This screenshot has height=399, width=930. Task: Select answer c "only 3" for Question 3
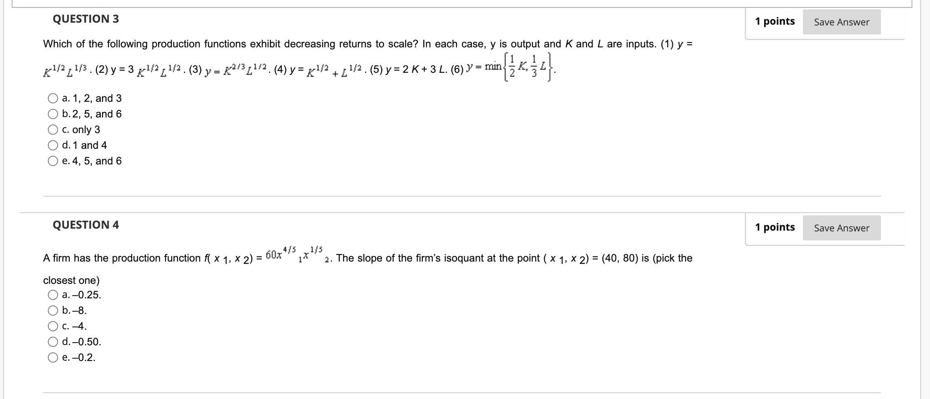[53, 130]
